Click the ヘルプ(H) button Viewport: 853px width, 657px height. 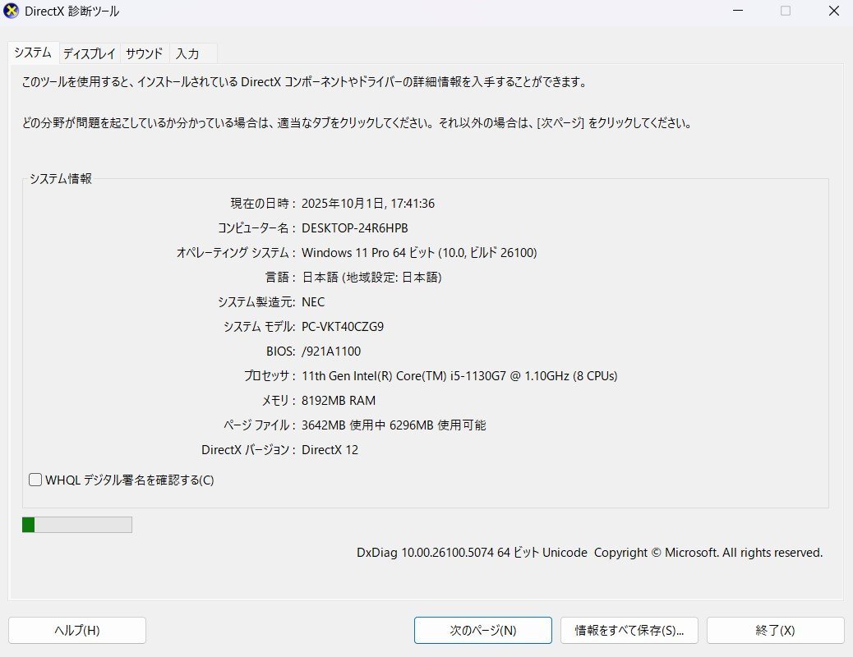click(77, 630)
